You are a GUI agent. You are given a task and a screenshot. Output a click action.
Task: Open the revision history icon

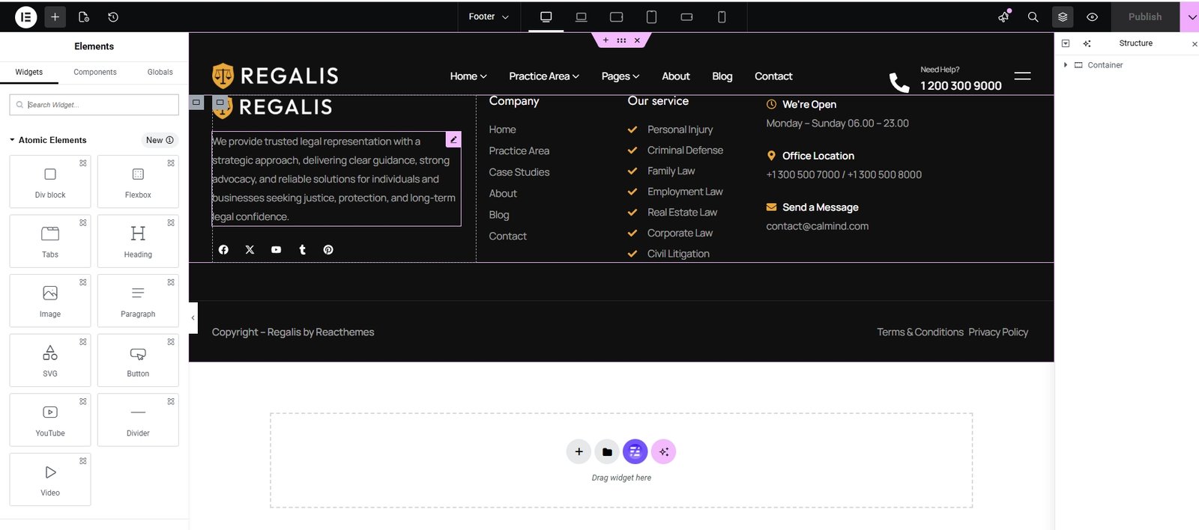pyautogui.click(x=113, y=16)
